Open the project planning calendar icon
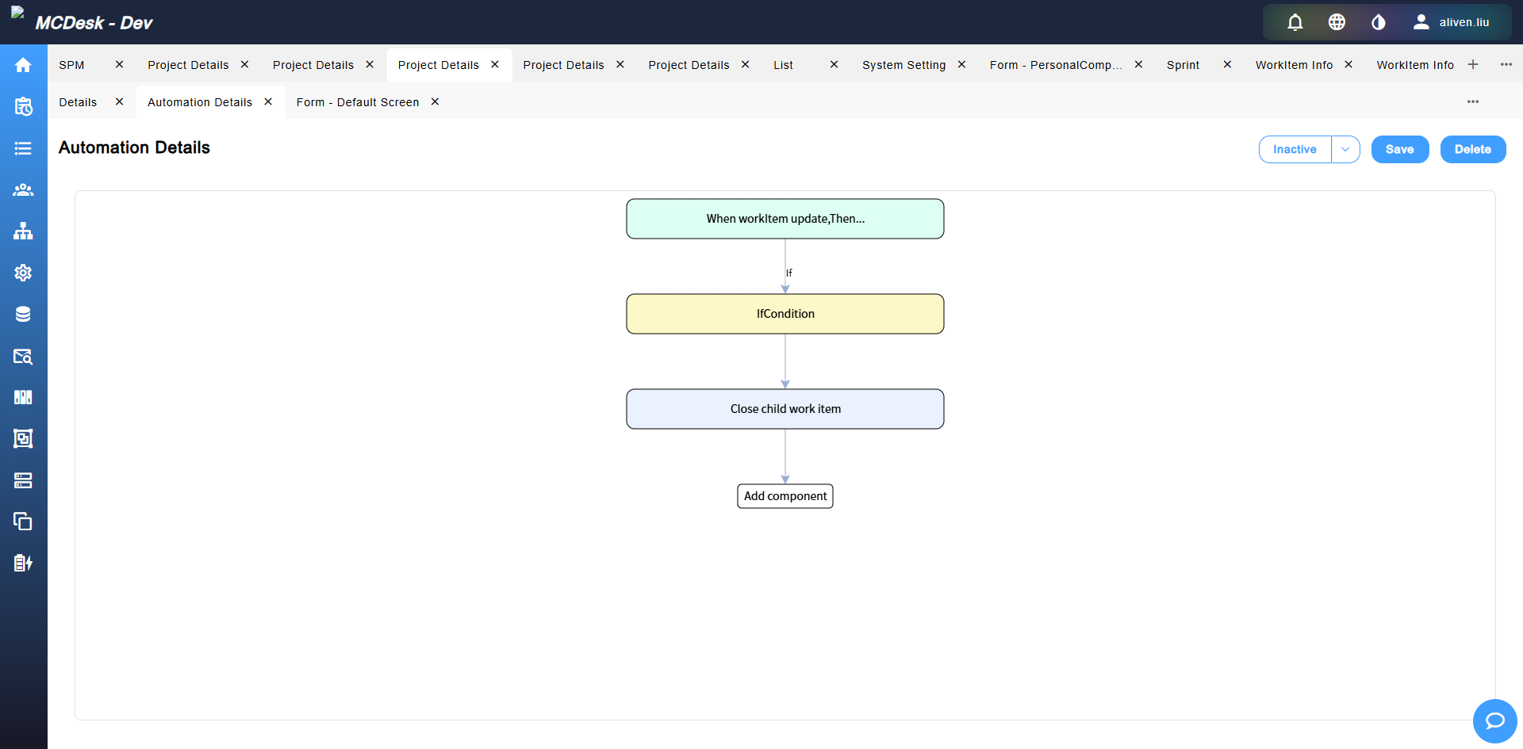Viewport: 1523px width, 749px height. click(23, 106)
